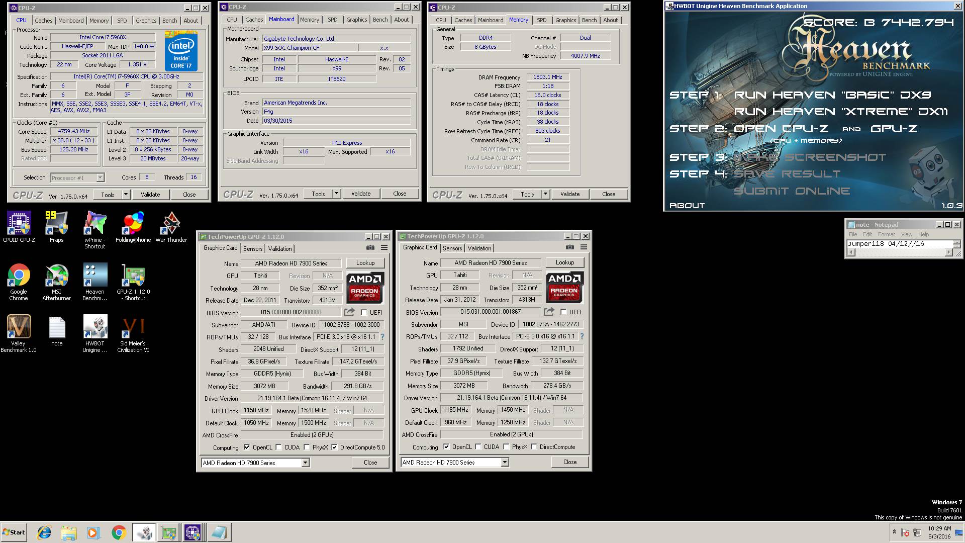Launch Valley Benchmark 1.0 desktop icon
This screenshot has width=965, height=543.
coord(19,333)
